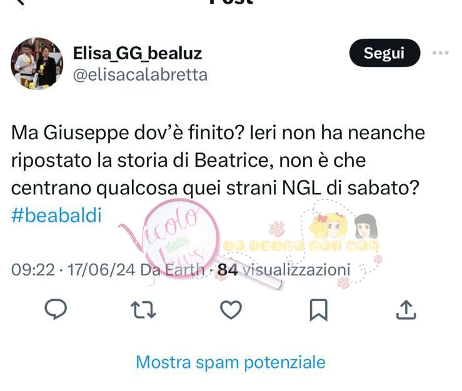This screenshot has width=462, height=391.
Task: Reply with the speech bubble icon
Action: (x=56, y=309)
